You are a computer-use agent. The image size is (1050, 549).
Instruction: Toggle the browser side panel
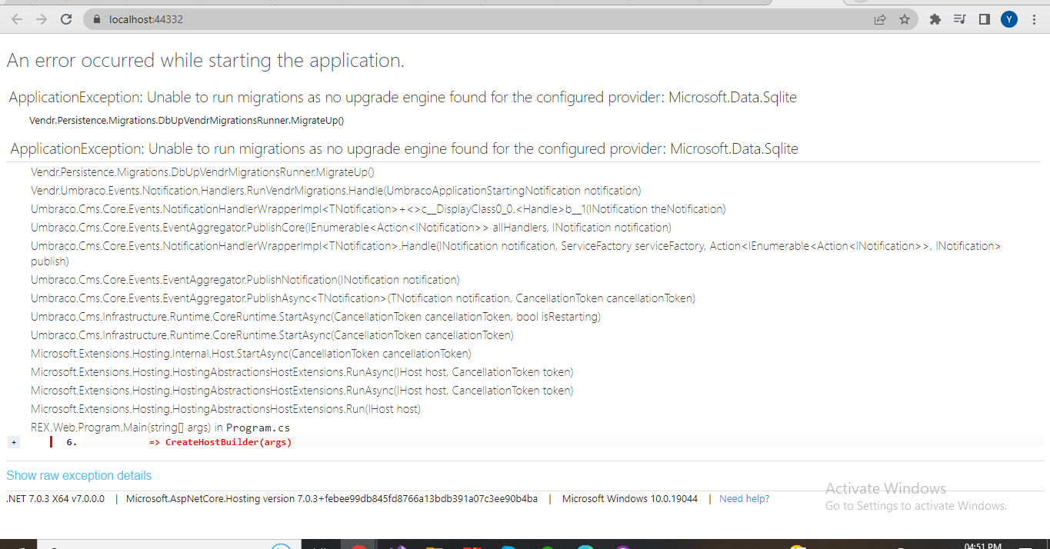pos(984,19)
